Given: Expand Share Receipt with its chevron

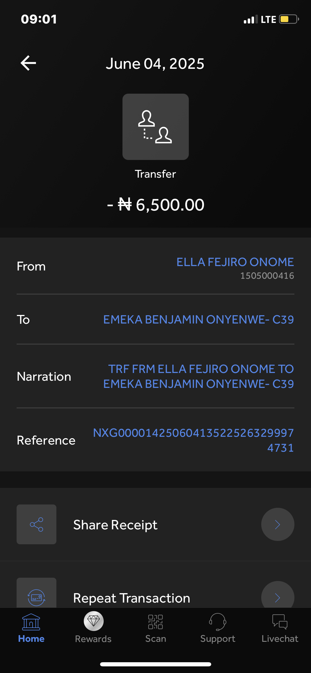Looking at the screenshot, I should 278,524.
